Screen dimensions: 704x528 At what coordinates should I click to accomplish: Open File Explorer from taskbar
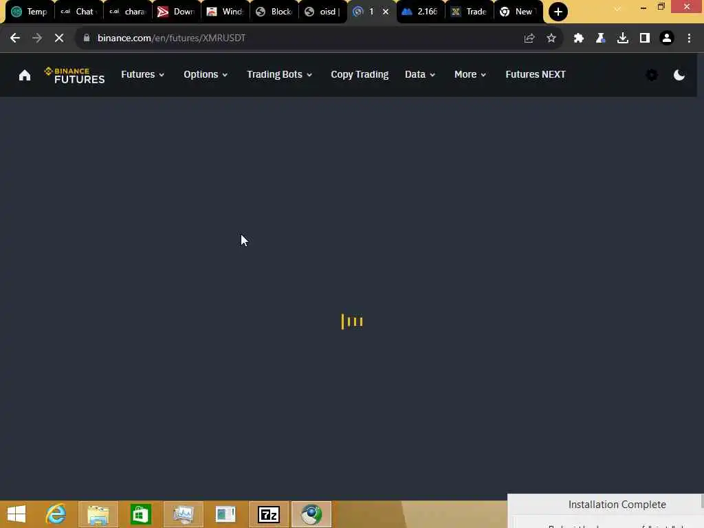tap(98, 514)
